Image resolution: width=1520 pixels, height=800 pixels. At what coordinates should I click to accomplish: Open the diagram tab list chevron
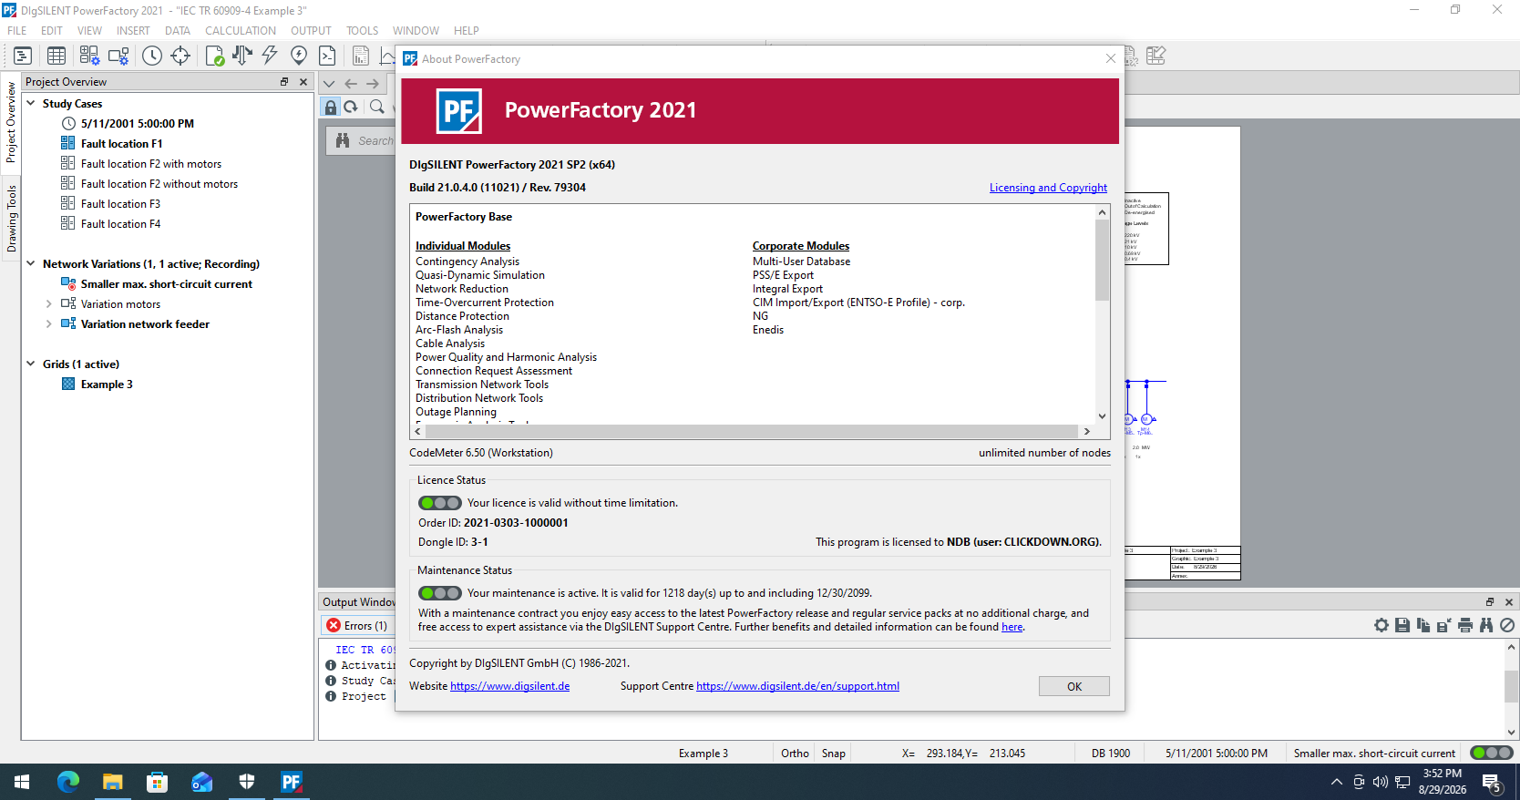[329, 83]
